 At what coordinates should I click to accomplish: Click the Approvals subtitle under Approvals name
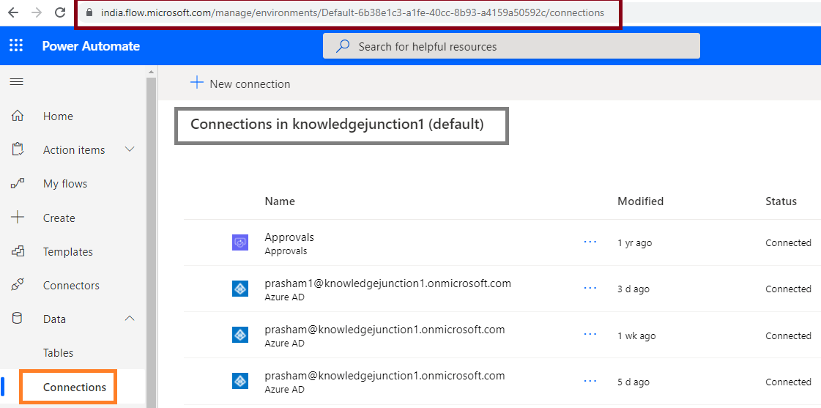point(286,251)
